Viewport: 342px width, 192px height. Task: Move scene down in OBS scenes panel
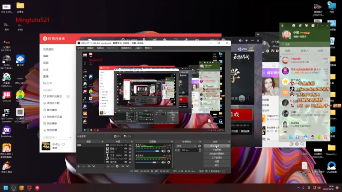click(x=94, y=166)
